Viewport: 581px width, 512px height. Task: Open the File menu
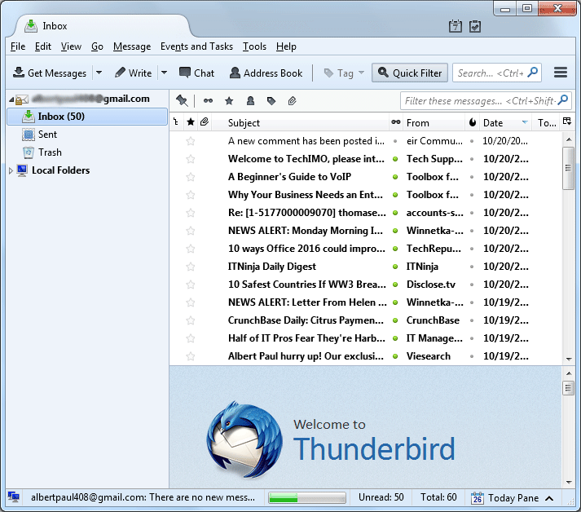[x=18, y=46]
